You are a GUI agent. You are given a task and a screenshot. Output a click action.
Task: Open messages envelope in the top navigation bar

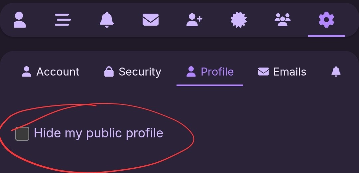(x=151, y=20)
